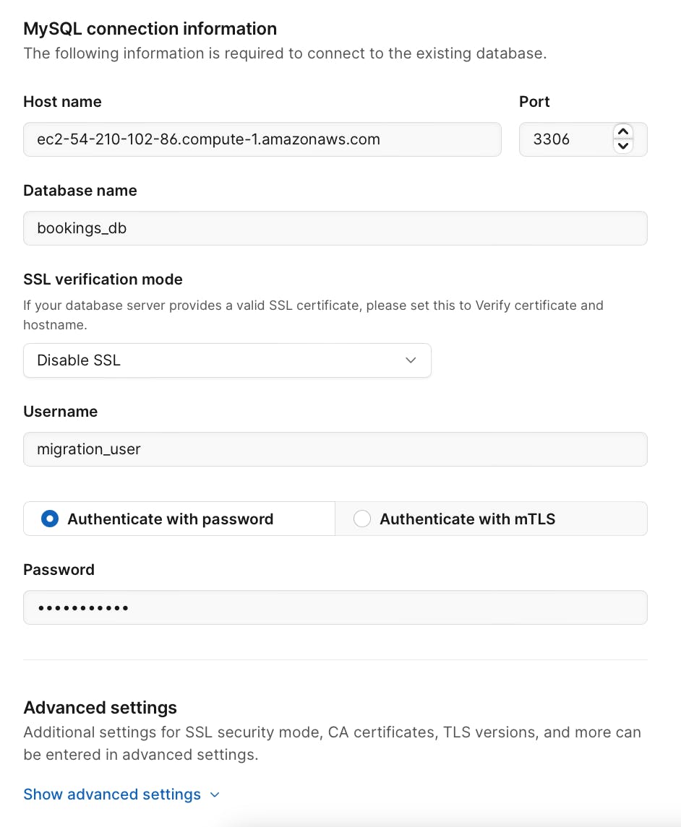This screenshot has width=681, height=827.
Task: Open the SSL verification mode dropdown
Action: 227,360
